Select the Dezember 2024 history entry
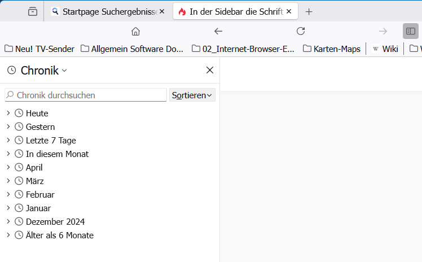This screenshot has width=422, height=262. pyautogui.click(x=55, y=221)
